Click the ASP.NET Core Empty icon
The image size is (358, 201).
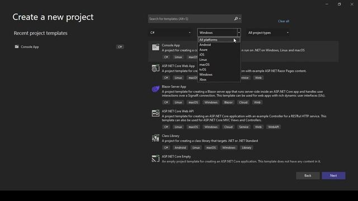156,159
